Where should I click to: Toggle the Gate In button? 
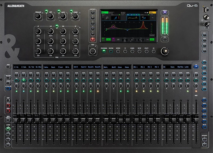[x=59, y=11]
